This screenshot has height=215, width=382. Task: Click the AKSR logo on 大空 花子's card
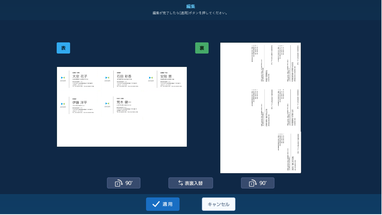tap(63, 79)
